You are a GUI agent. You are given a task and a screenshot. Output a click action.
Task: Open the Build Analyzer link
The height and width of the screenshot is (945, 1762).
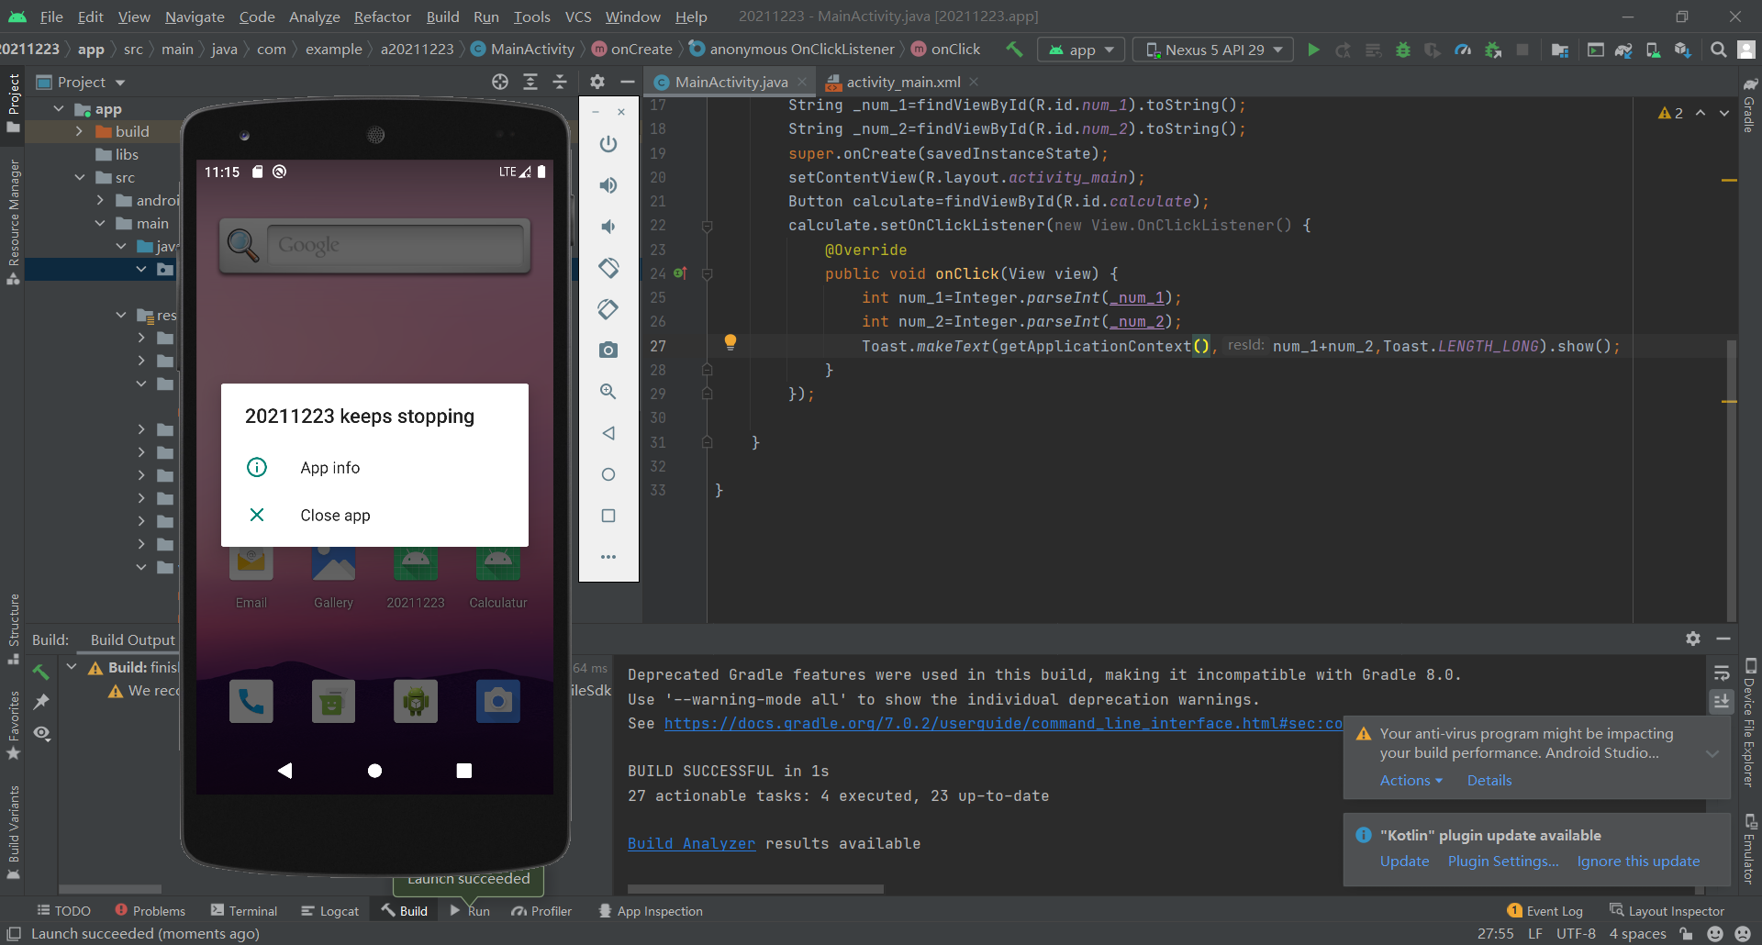691,843
